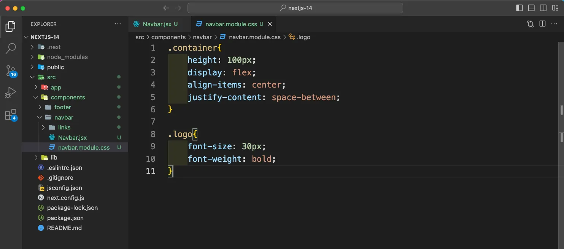This screenshot has height=249, width=564.
Task: Open the next.config.js file
Action: 75,198
